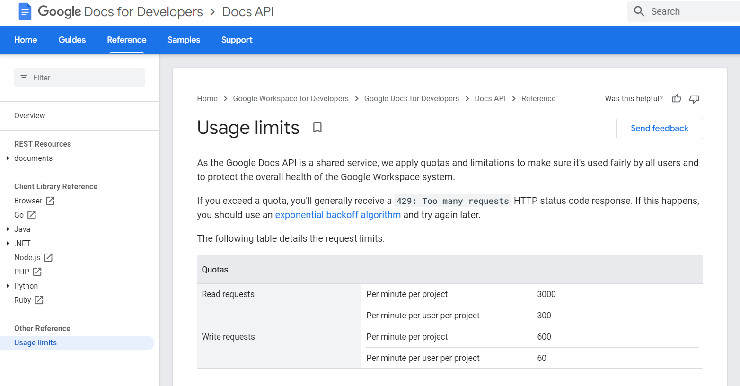
Task: Click the search magnifier icon
Action: click(639, 11)
